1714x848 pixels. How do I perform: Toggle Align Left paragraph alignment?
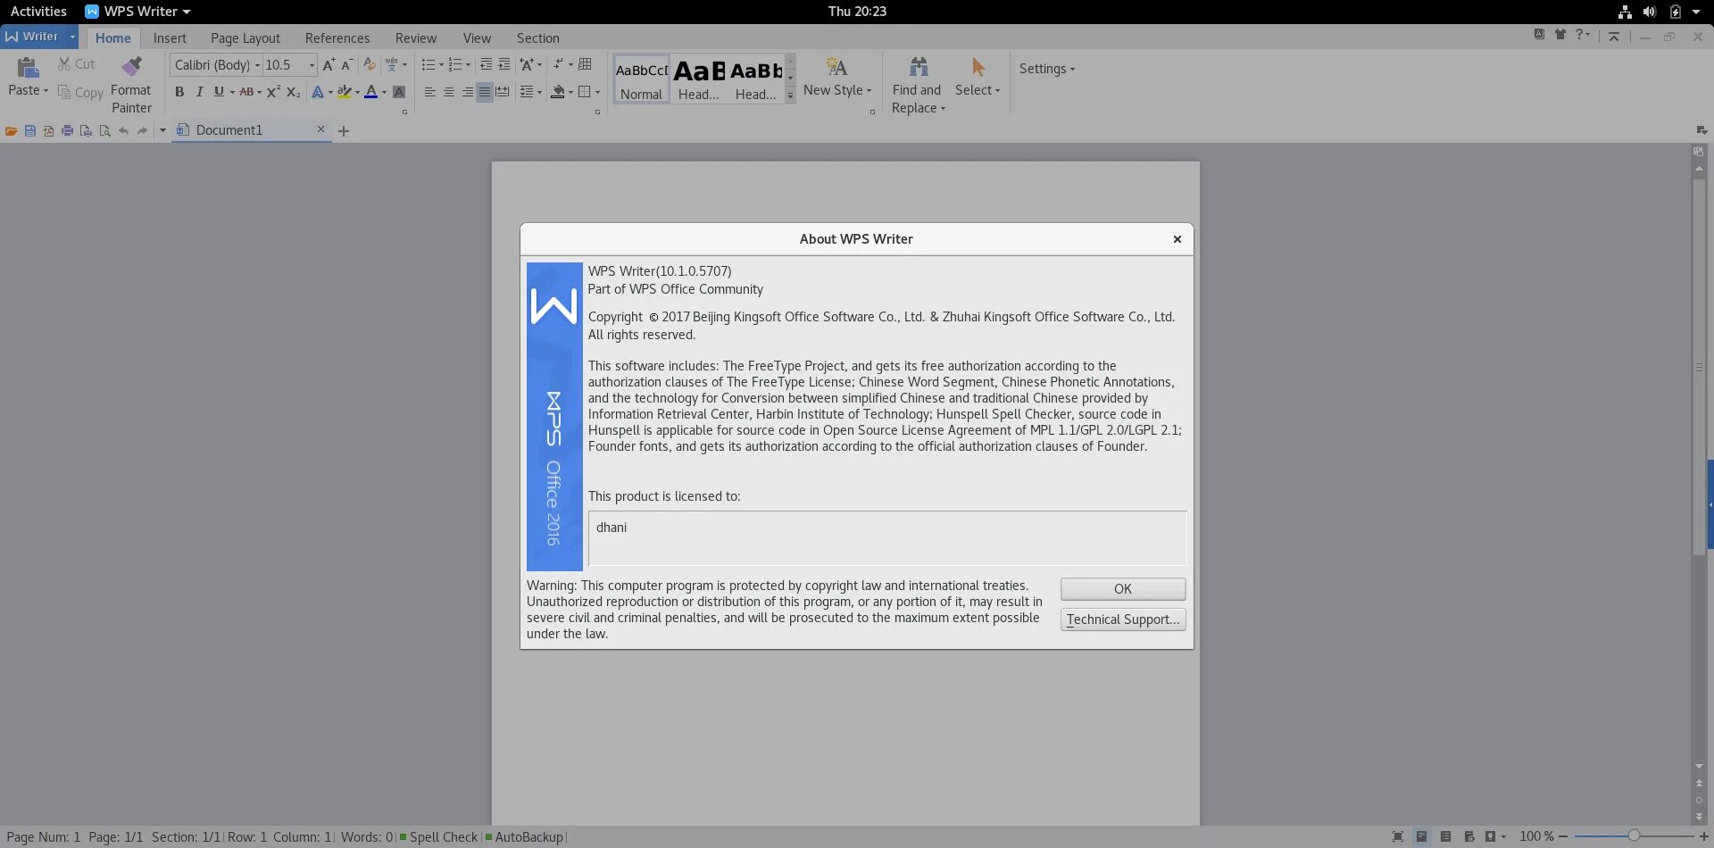click(x=429, y=92)
